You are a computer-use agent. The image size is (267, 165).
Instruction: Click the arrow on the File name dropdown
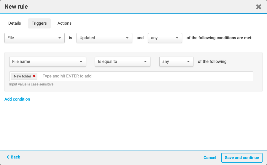click(x=81, y=62)
